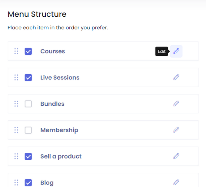
Task: Click the Blog row drag handle
Action: click(x=16, y=182)
